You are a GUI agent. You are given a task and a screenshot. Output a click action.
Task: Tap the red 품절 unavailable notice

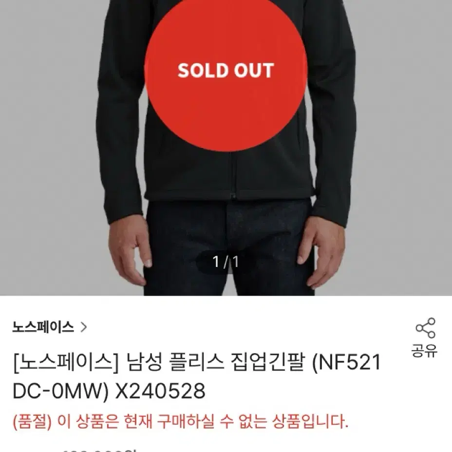coord(181,421)
